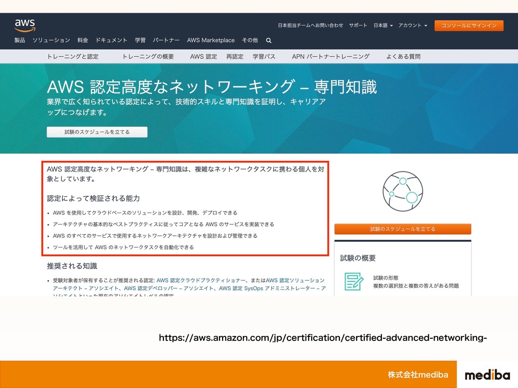Viewport: 518px width, 388px height.
Task: Click 日本担当チームへお問い合わせ link
Action: [310, 25]
